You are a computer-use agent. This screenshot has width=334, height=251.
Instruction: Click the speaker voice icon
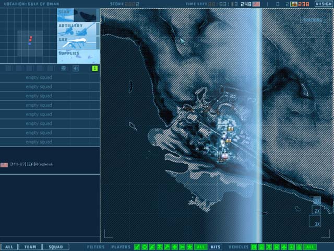click(76, 69)
